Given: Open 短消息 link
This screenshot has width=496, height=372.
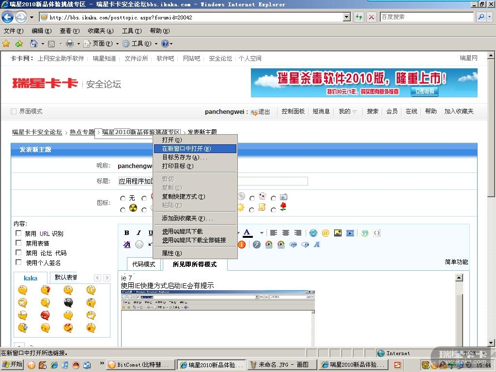Looking at the screenshot, I should [321, 111].
